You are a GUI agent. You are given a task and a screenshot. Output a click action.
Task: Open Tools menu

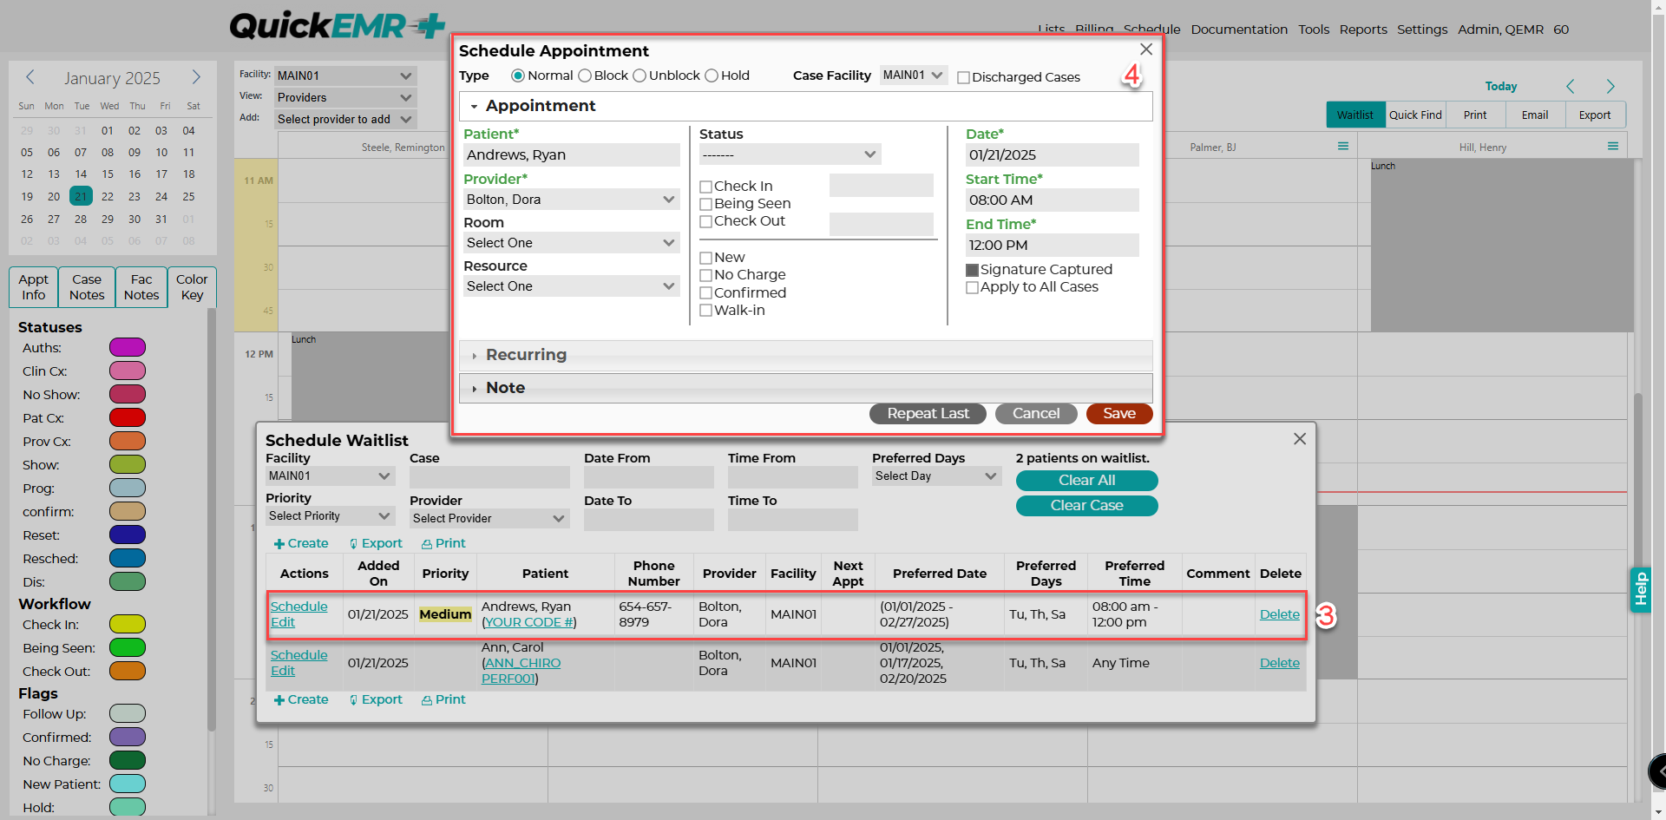(x=1314, y=30)
